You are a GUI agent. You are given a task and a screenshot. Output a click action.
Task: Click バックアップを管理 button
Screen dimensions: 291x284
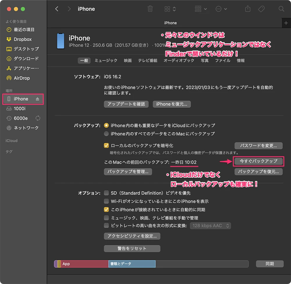128,172
